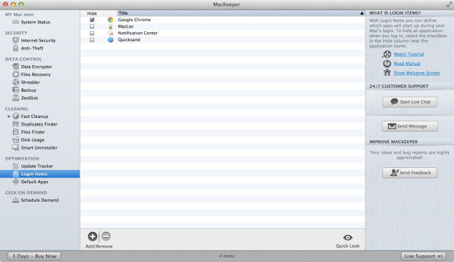The height and width of the screenshot is (262, 454).
Task: Click Show Welcome Screen link
Action: coord(417,73)
